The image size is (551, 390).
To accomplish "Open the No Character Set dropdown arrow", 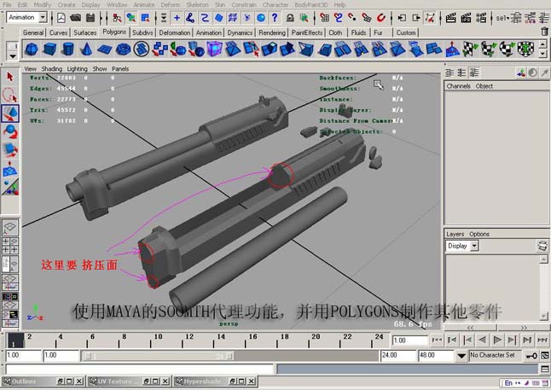I will 461,356.
